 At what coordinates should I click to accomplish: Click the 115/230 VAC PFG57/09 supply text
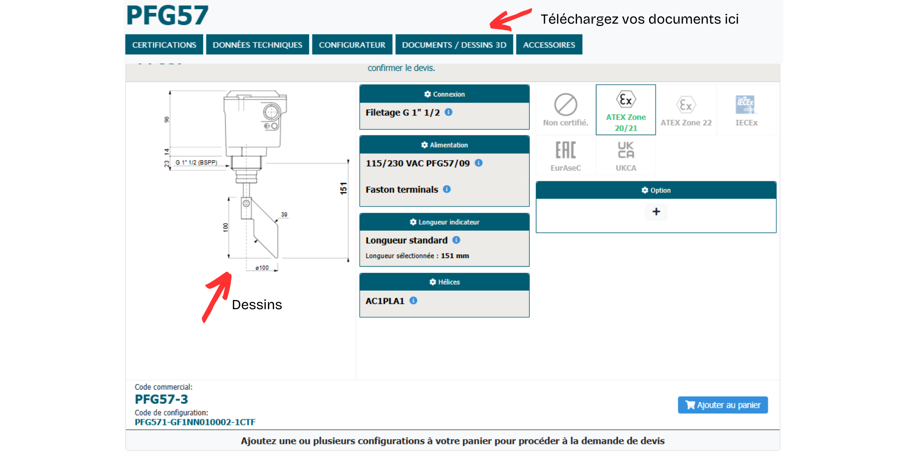point(418,163)
